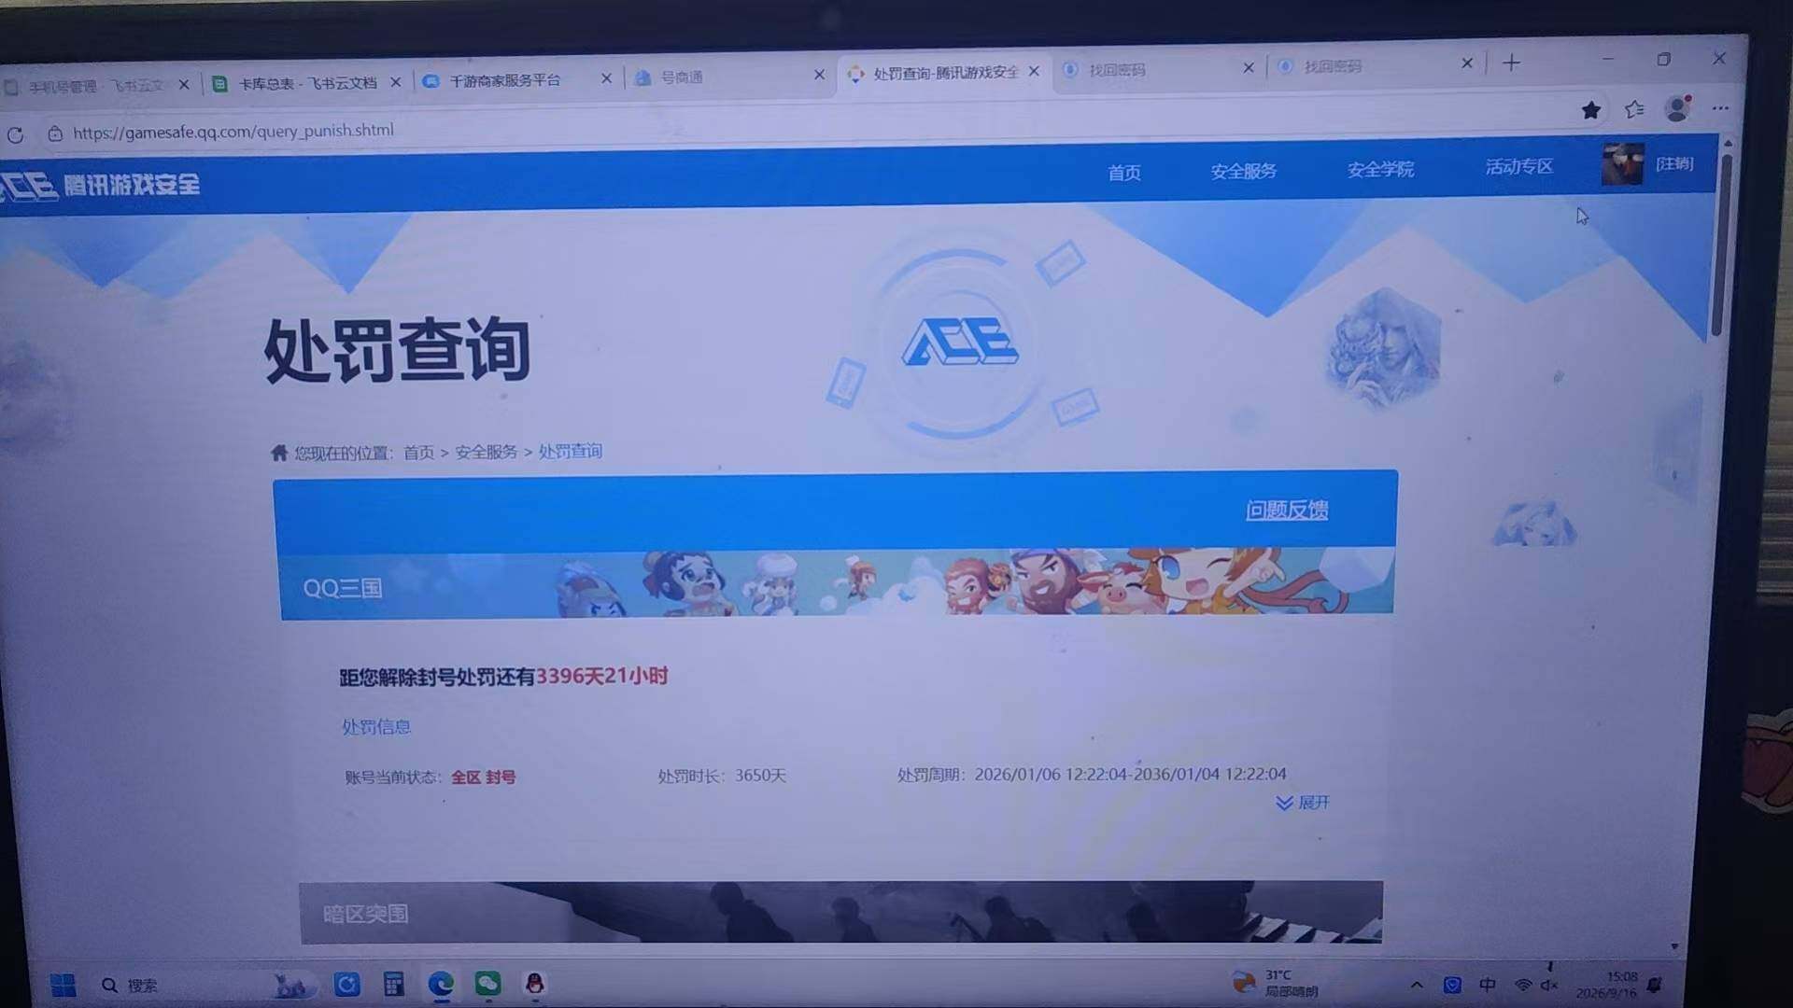Click the QQ三国 game banner
Viewport: 1793px width, 1008px height.
click(x=837, y=583)
